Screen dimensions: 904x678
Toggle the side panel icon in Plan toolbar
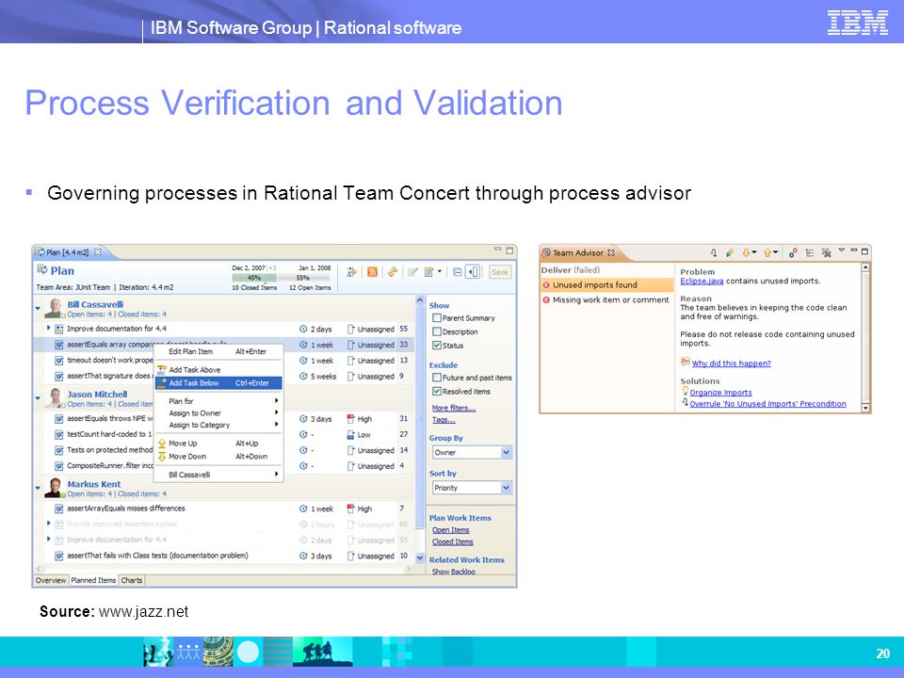[474, 272]
